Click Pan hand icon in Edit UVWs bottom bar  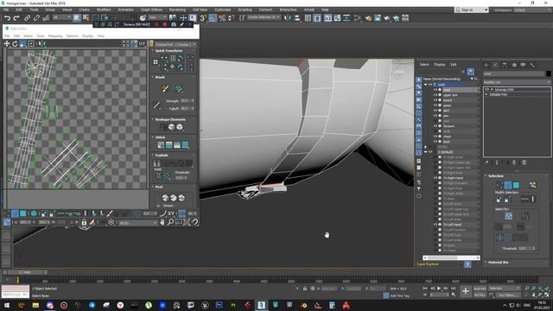(162, 222)
